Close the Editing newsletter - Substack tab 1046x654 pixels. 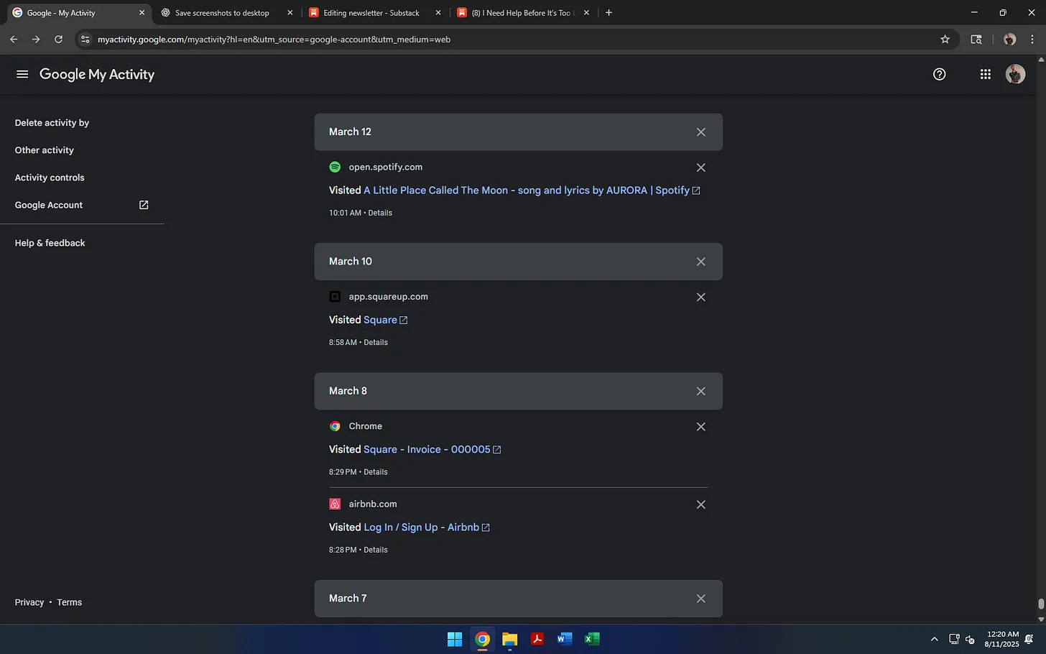438,13
